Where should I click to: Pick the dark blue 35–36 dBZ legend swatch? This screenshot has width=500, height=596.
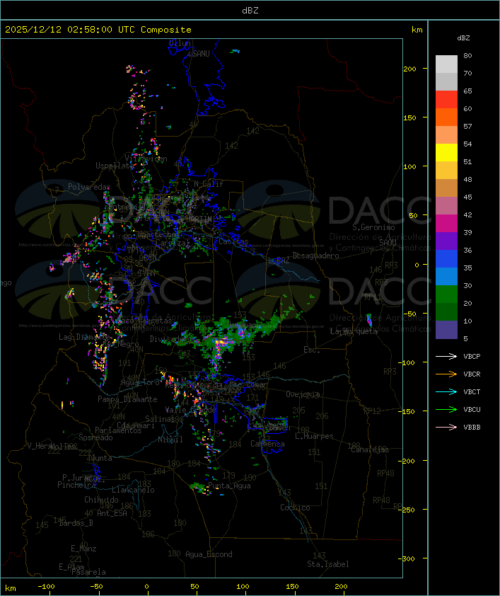[x=446, y=258]
